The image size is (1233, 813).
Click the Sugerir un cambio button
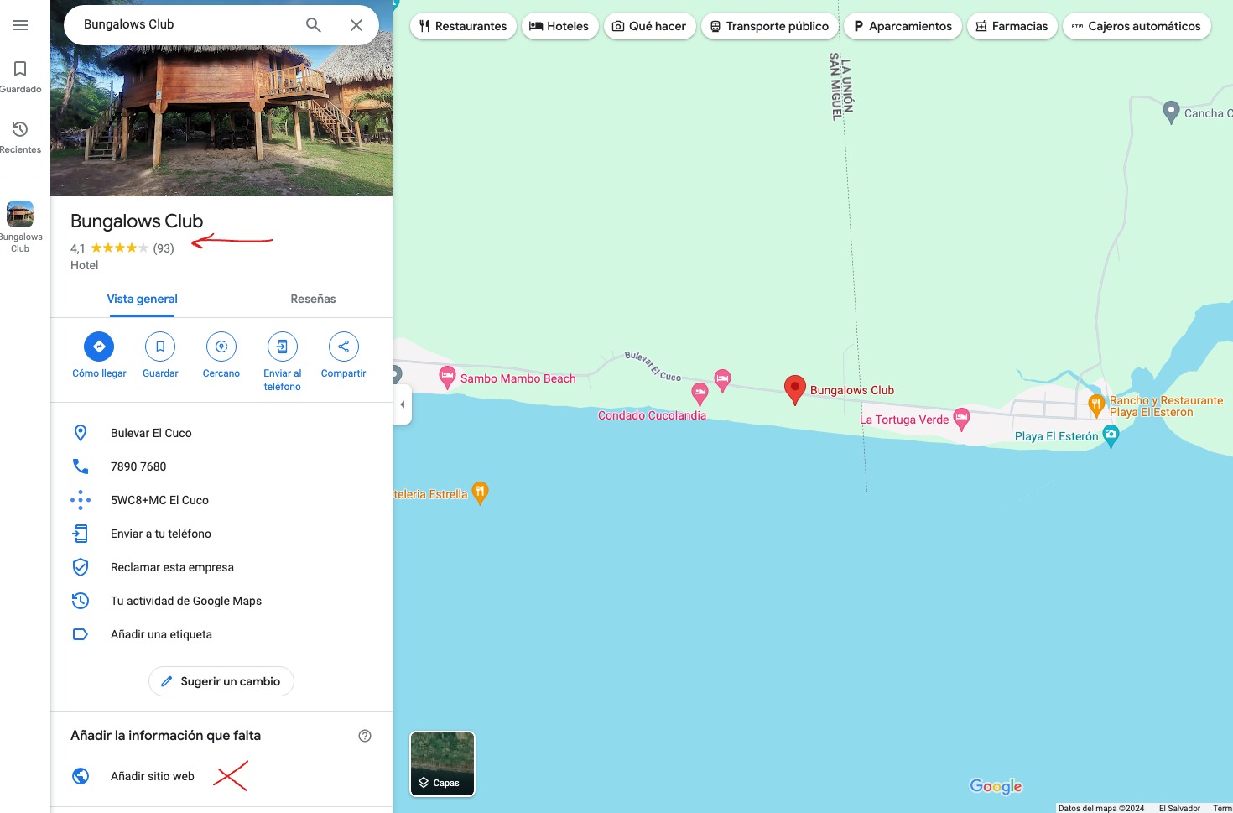point(221,681)
